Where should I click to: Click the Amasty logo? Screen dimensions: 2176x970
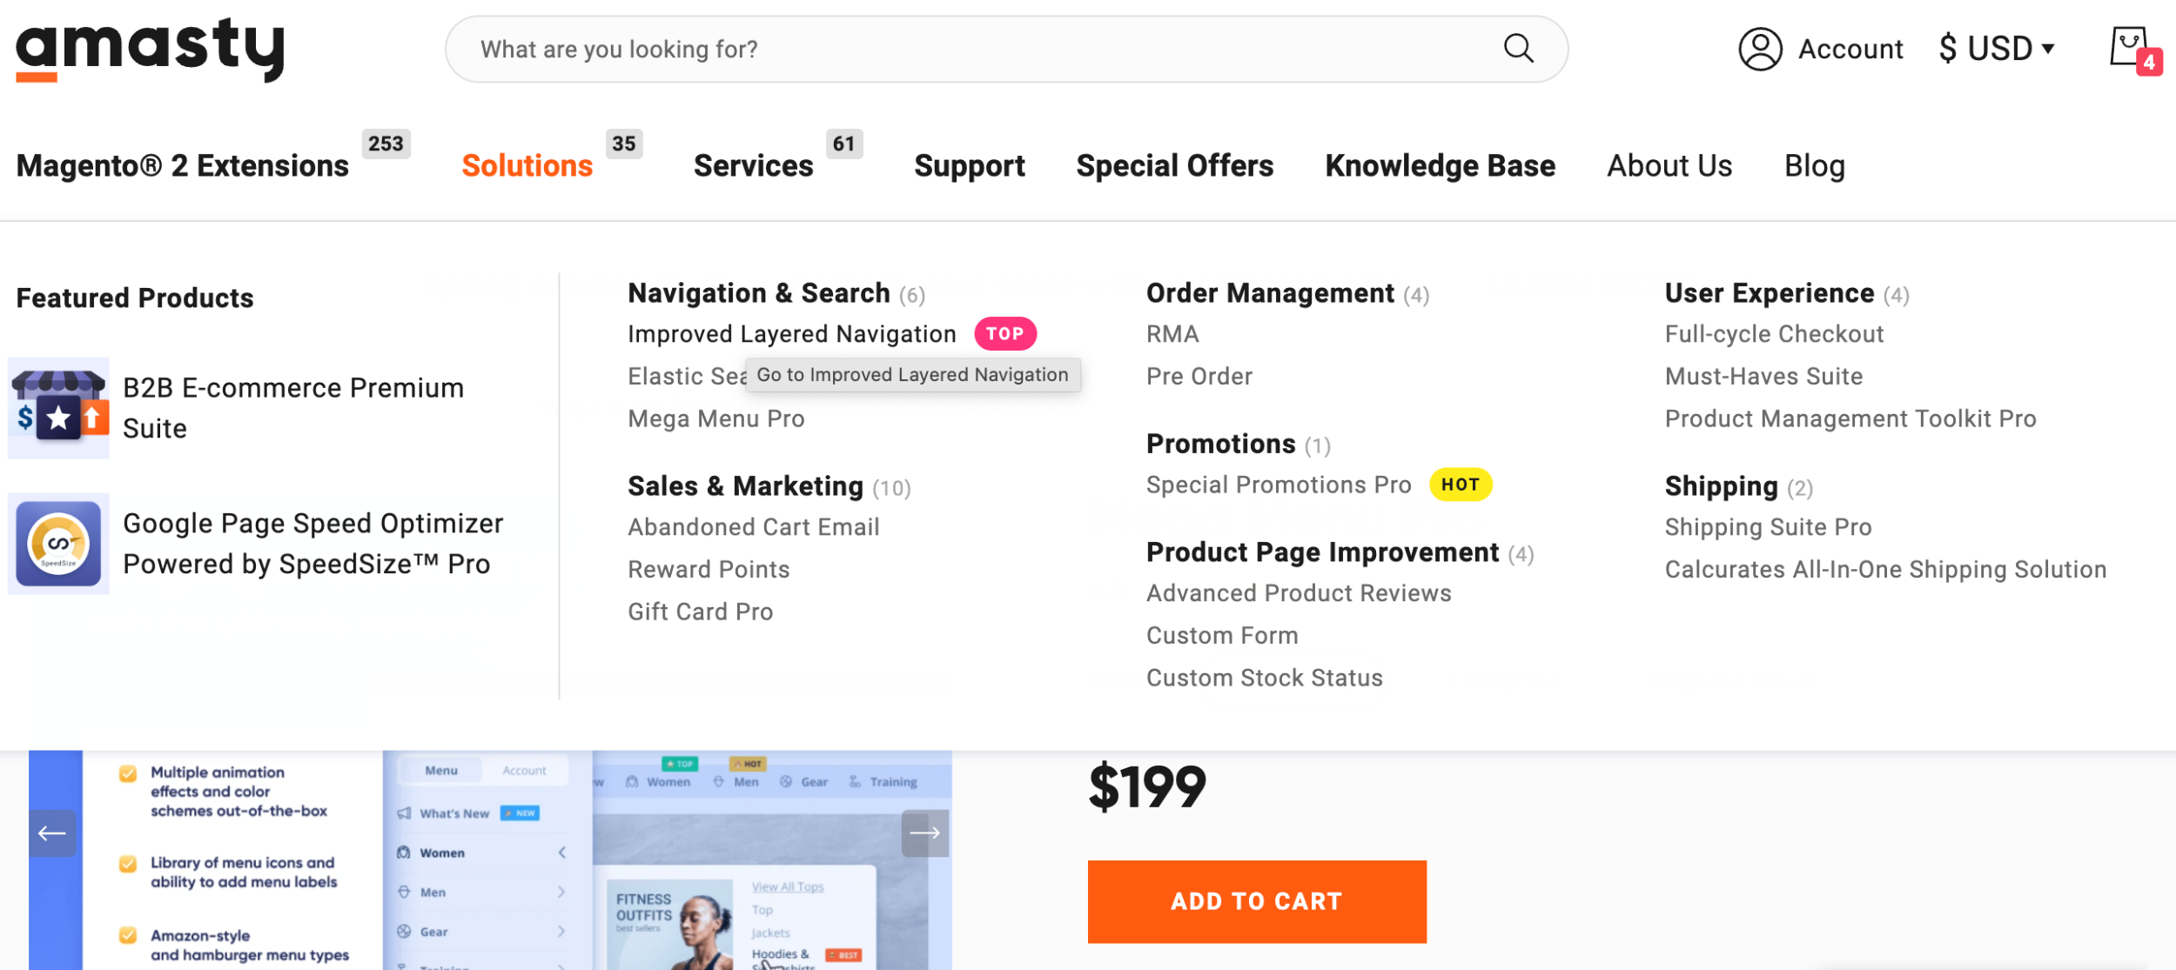(x=150, y=50)
